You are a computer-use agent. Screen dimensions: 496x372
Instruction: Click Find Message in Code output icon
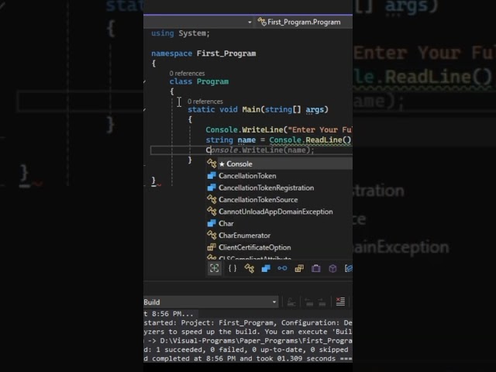point(291,302)
